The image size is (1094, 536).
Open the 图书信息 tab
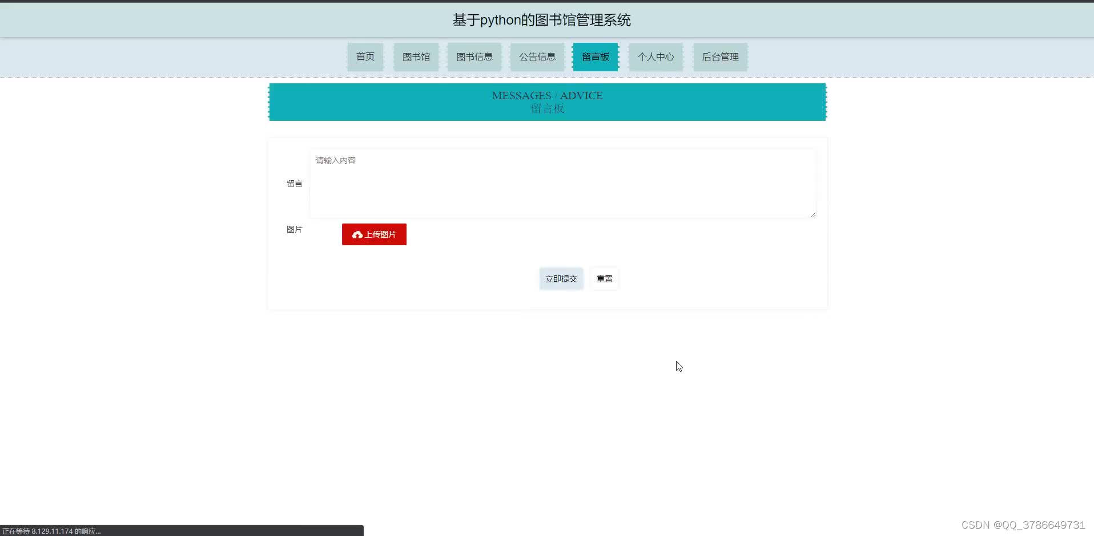[x=474, y=57]
